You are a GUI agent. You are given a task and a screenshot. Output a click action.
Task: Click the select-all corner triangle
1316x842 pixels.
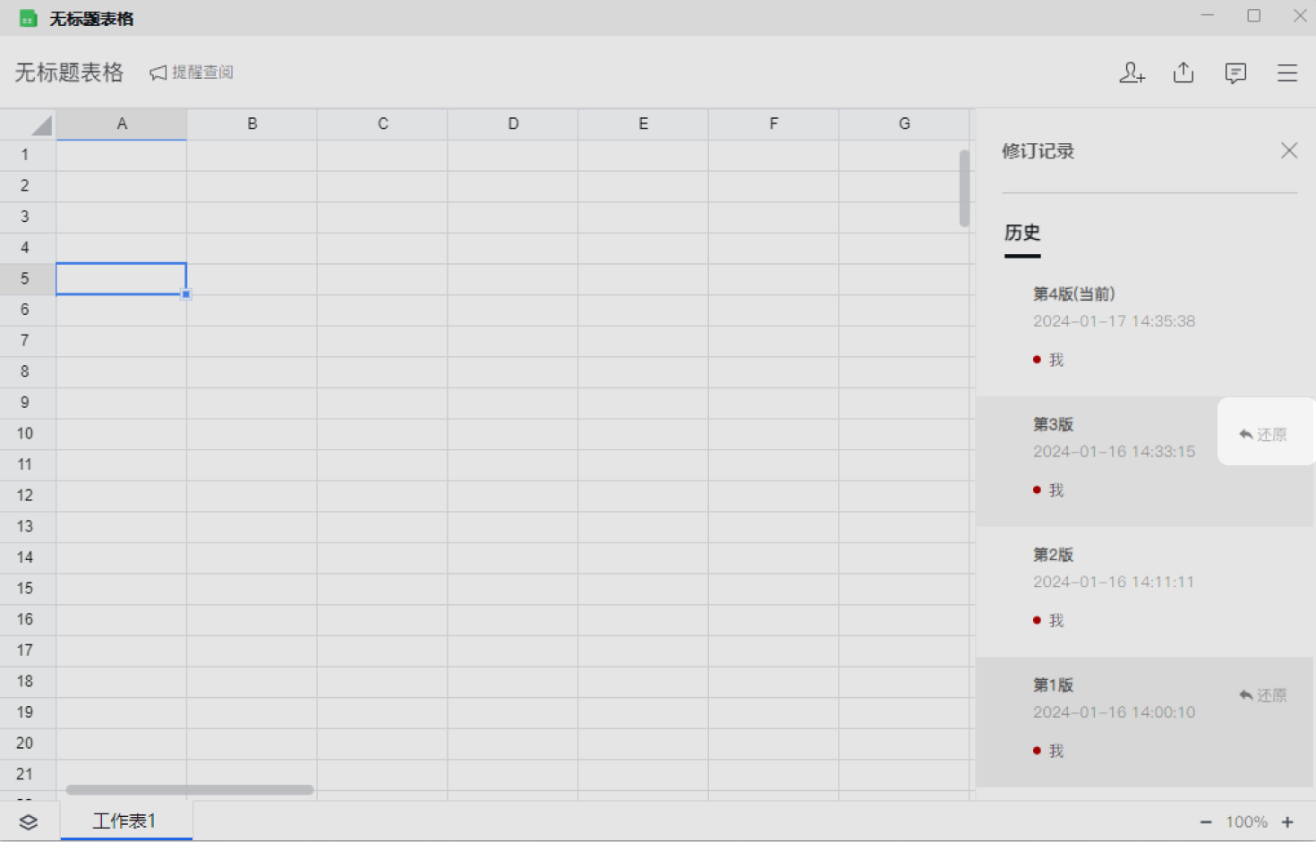tap(39, 124)
